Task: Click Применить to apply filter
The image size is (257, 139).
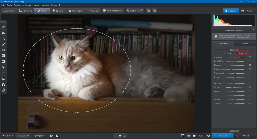Action: (x=223, y=136)
